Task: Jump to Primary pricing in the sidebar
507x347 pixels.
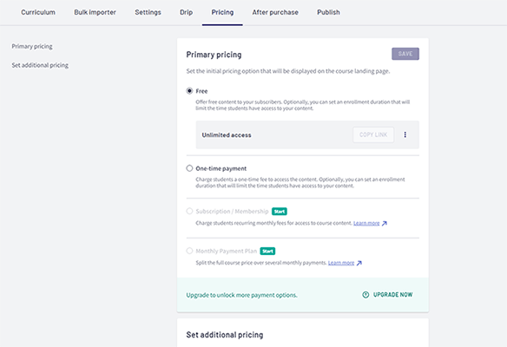Action: point(32,46)
